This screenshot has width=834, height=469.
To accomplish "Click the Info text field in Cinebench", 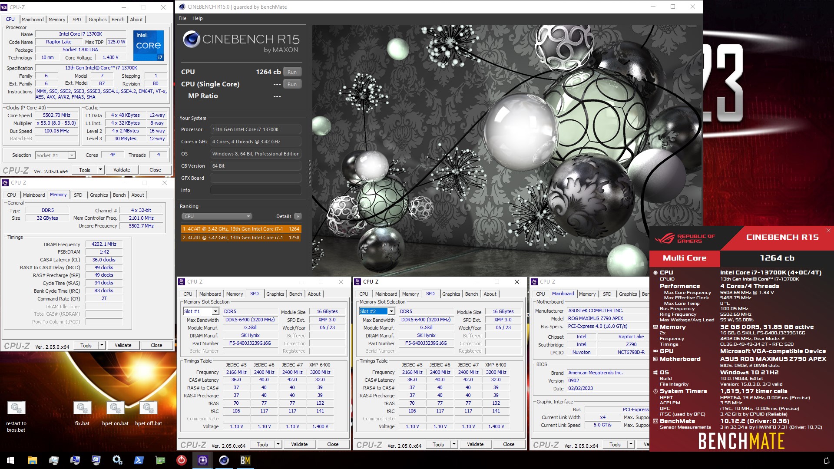I will [256, 190].
